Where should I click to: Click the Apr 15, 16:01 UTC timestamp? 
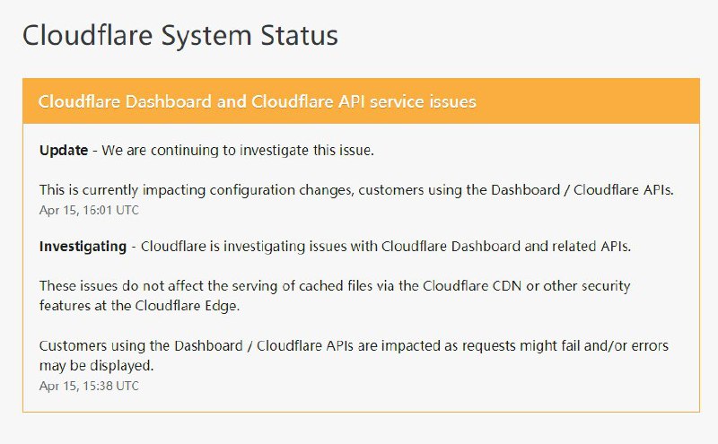tap(89, 210)
